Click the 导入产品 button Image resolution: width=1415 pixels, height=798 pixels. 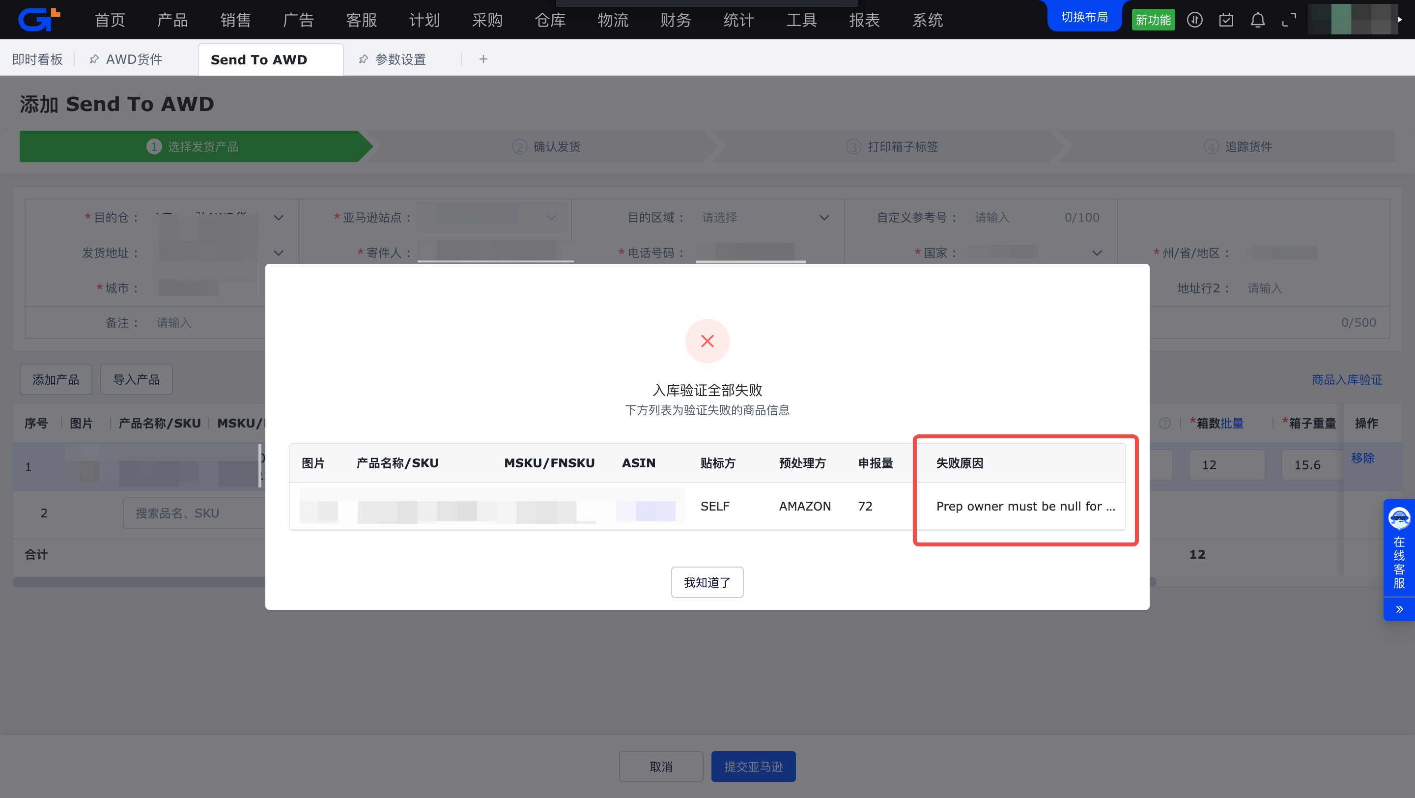click(x=136, y=379)
